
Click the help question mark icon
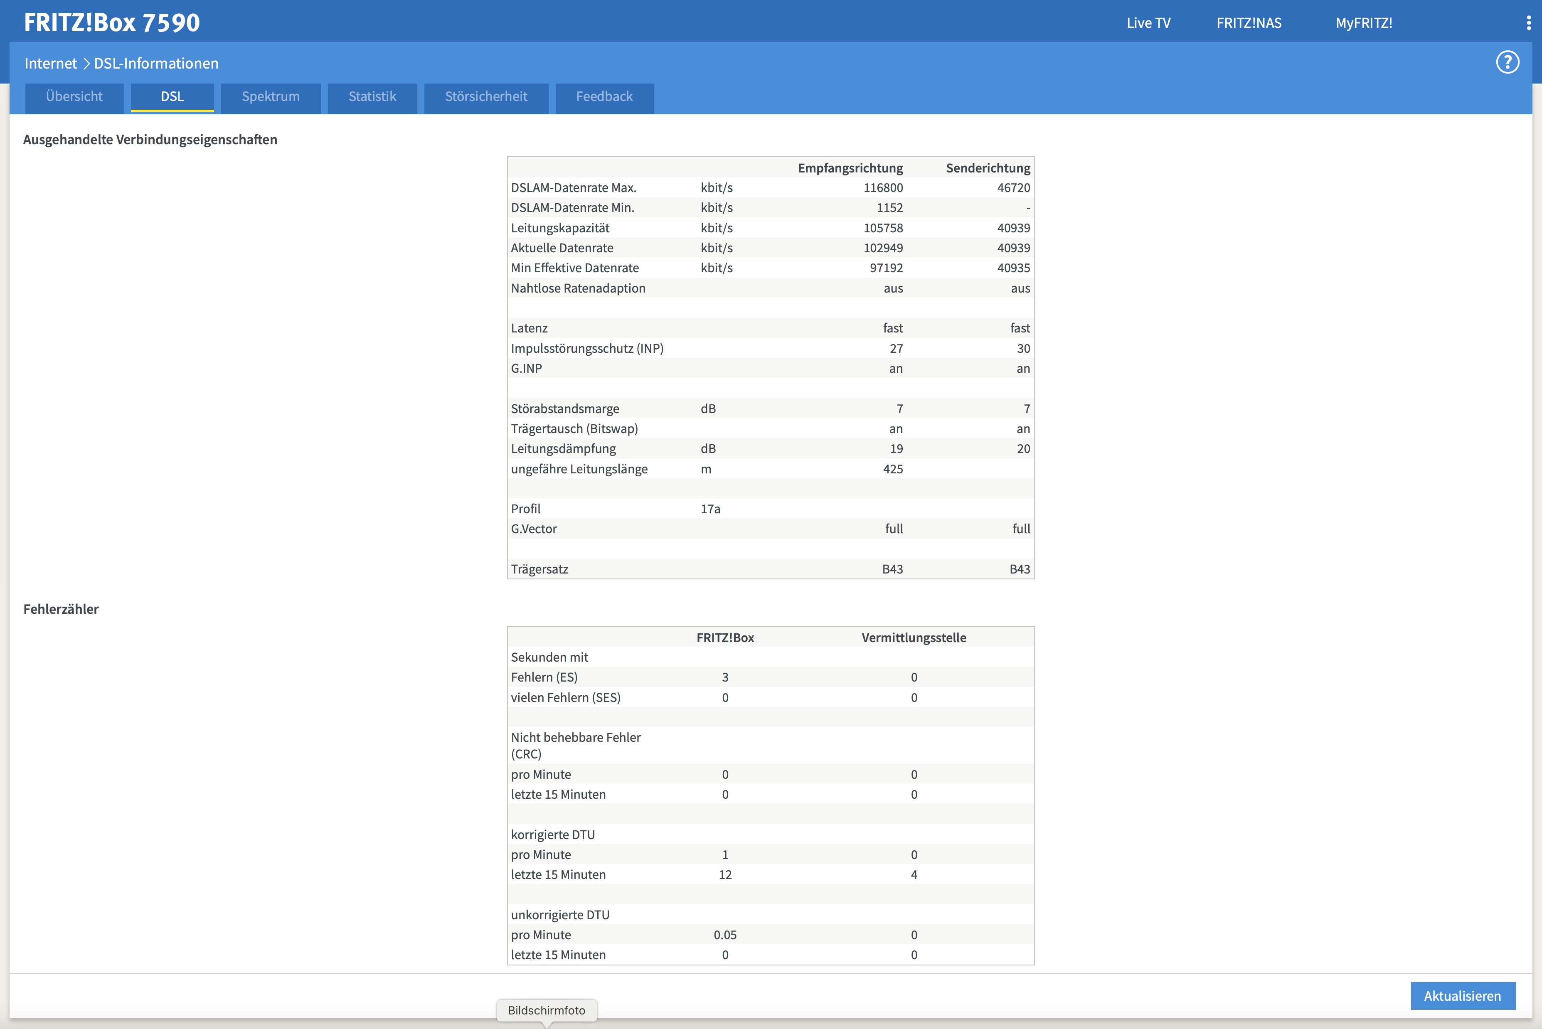point(1507,63)
